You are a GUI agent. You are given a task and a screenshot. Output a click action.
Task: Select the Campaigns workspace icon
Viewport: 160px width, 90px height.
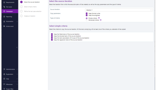point(4,11)
